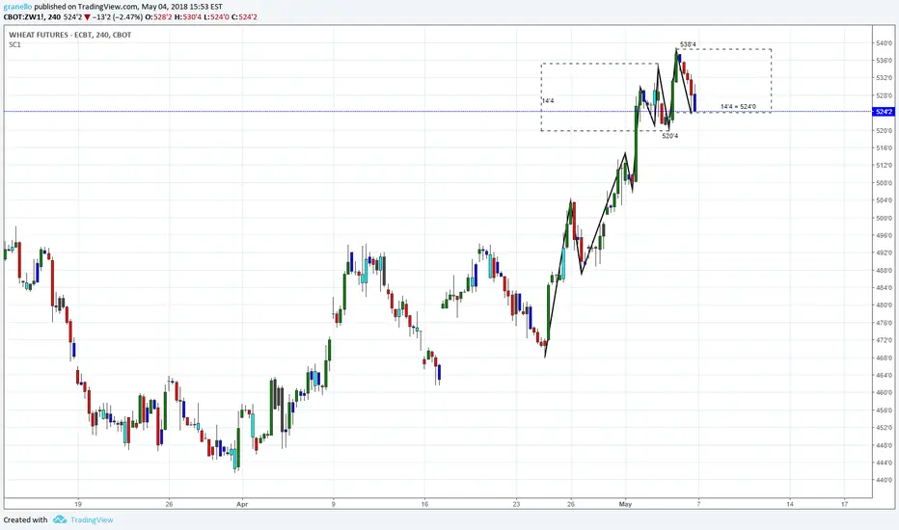Click the 460'0 price axis label
899x530 pixels.
[x=884, y=392]
